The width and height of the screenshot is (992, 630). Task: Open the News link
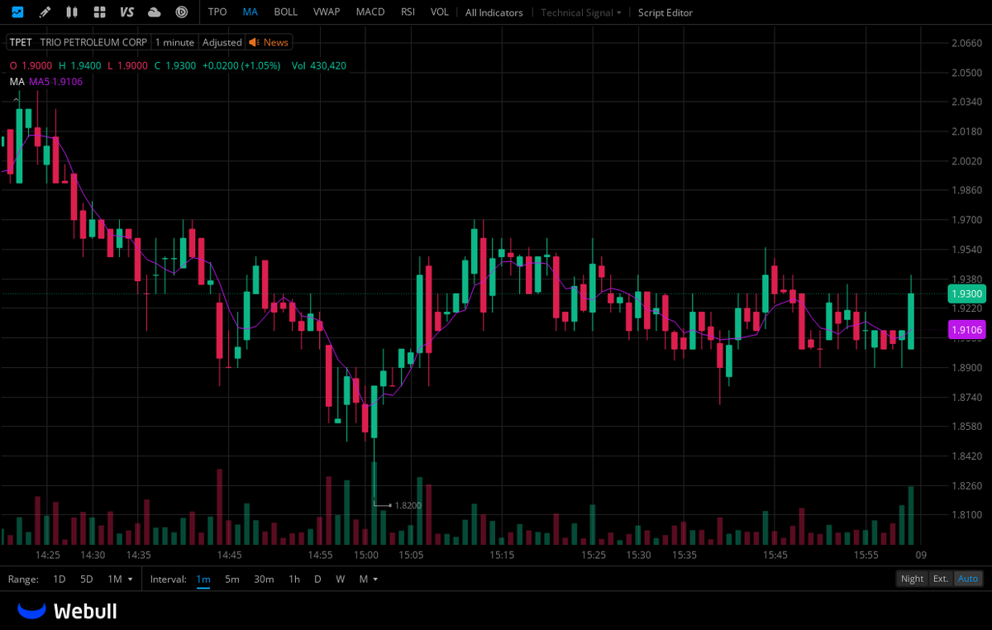(276, 42)
